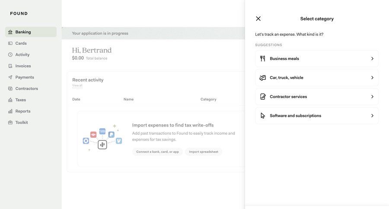The height and width of the screenshot is (209, 389).
Task: Click the 'Recent activity' heading
Action: [88, 80]
